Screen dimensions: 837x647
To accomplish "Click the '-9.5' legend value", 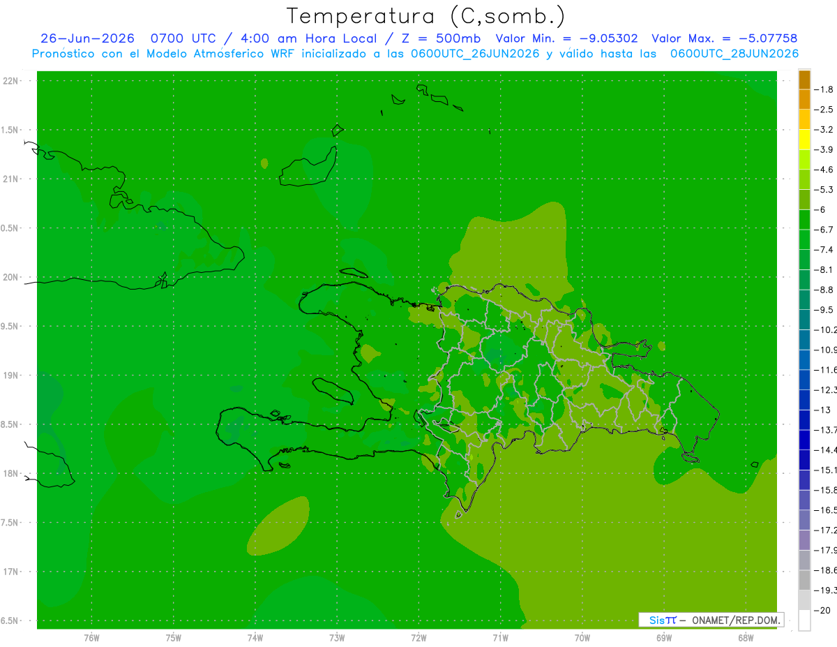I will click(x=825, y=310).
